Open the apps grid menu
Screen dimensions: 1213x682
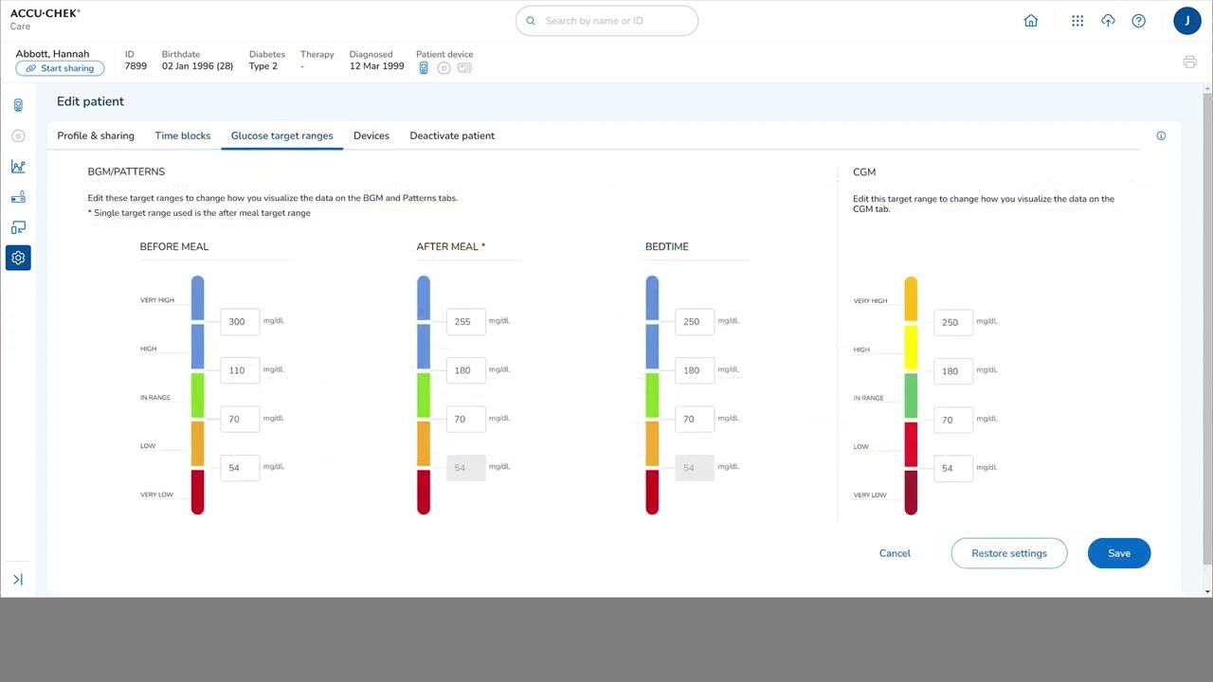1077,21
